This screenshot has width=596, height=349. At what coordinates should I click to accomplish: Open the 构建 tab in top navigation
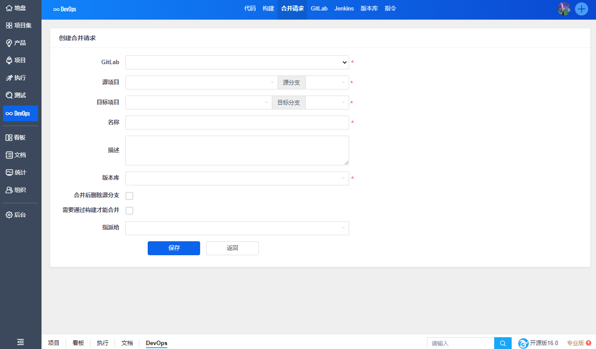[268, 9]
